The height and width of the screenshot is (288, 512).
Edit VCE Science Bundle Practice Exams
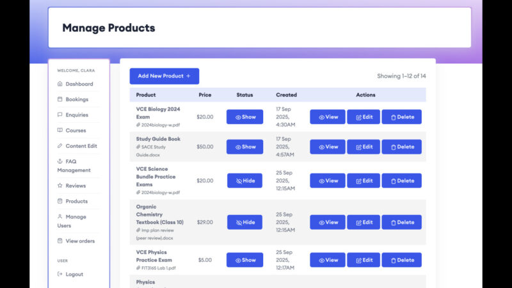[364, 180]
